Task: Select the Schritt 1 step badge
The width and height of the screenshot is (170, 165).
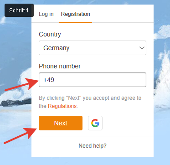Action: tap(19, 10)
